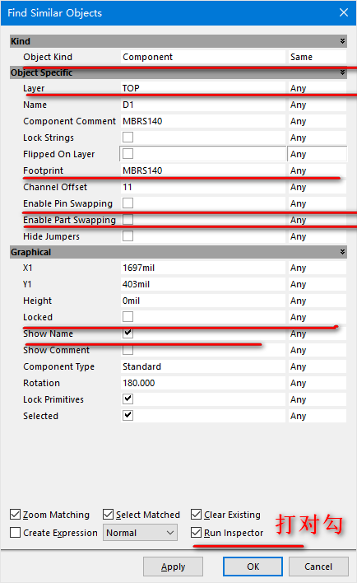Image resolution: width=357 pixels, height=583 pixels.
Task: Collapse the Kind section chevron
Action: (342, 41)
